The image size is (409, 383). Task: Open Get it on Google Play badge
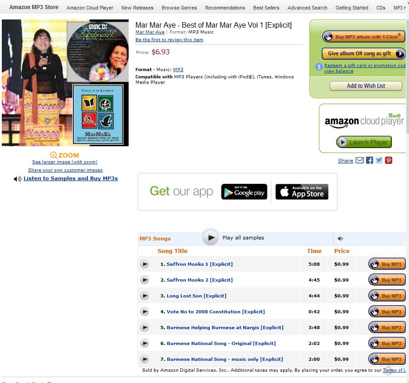click(x=244, y=191)
